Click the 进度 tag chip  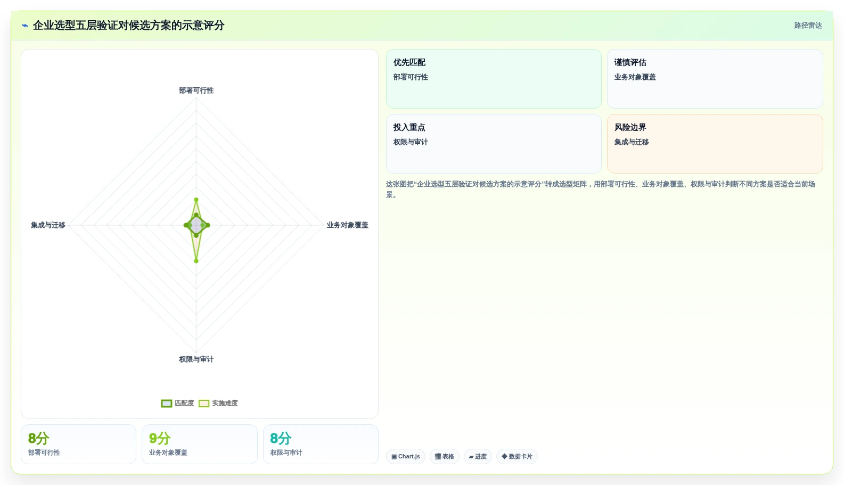(x=478, y=457)
